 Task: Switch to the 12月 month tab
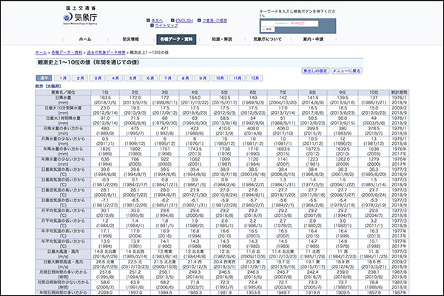coord(255,77)
